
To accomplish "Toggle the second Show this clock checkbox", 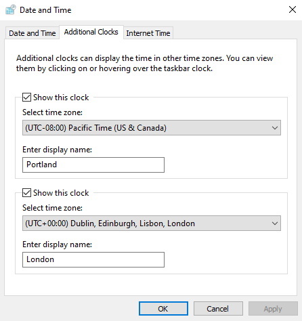I will coord(26,193).
